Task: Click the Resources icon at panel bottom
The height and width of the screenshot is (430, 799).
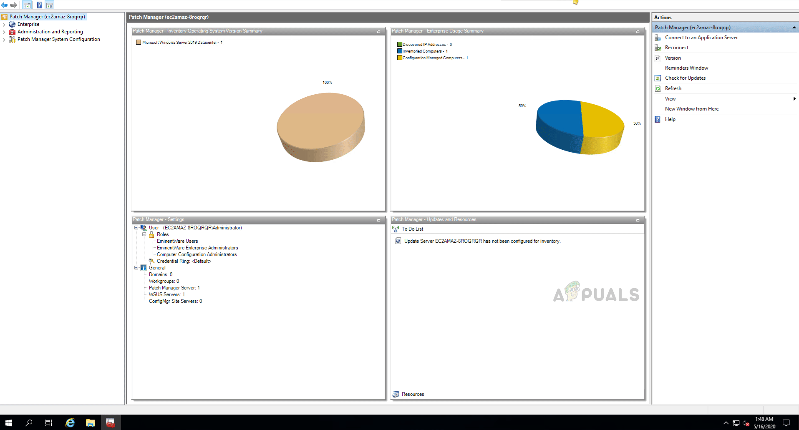Action: pyautogui.click(x=396, y=394)
